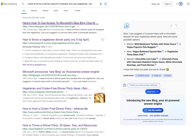
Task: Expand the +9 more sources chip
Action: pyautogui.click(x=167, y=75)
